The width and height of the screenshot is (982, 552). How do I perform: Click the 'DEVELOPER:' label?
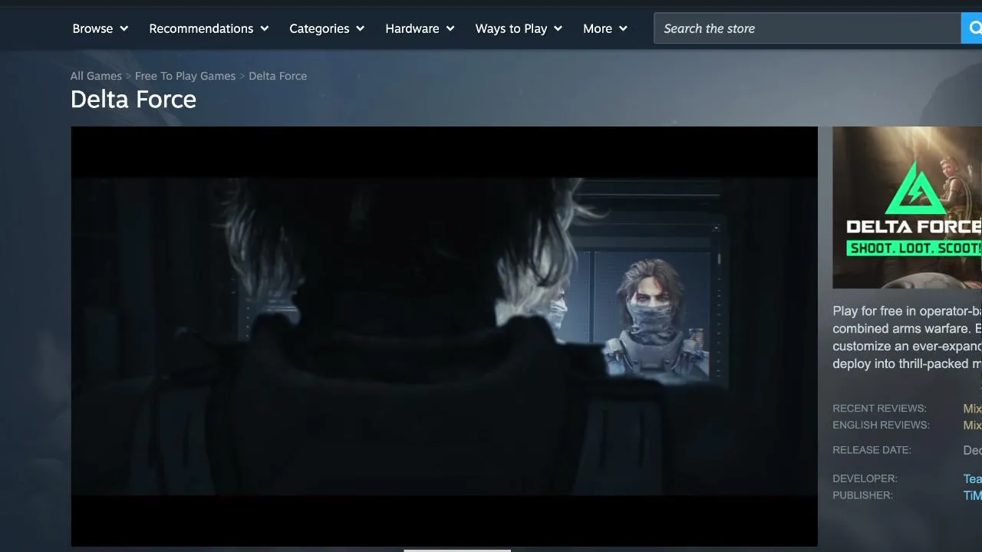coord(865,478)
